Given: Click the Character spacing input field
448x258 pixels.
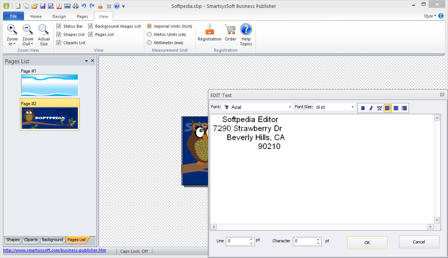Looking at the screenshot, I should pyautogui.click(x=305, y=241).
